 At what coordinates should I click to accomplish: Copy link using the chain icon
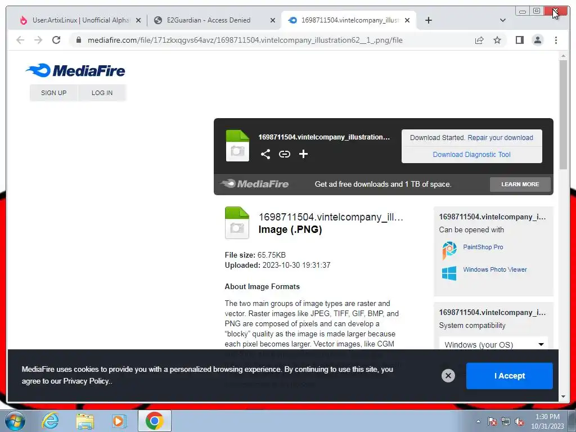click(x=284, y=154)
